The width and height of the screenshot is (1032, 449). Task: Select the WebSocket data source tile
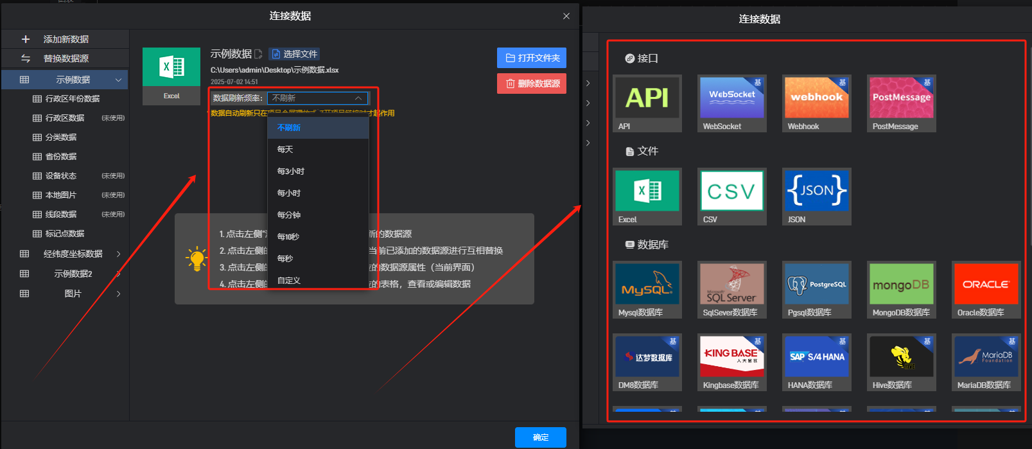click(732, 103)
